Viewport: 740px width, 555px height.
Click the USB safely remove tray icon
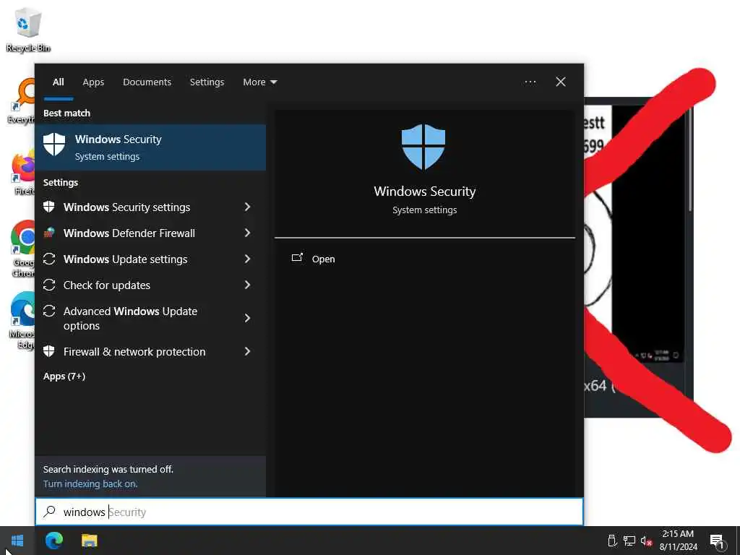pos(612,541)
